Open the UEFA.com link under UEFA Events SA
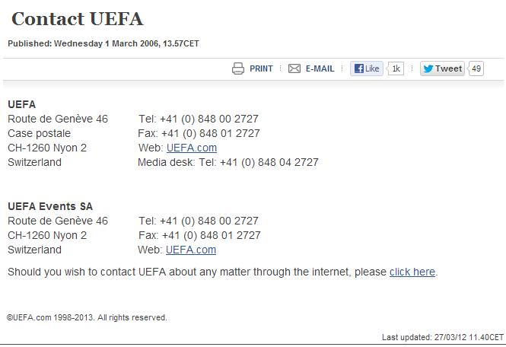 pyautogui.click(x=191, y=250)
